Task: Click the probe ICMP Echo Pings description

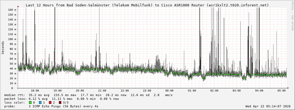Action: pyautogui.click(x=51, y=106)
